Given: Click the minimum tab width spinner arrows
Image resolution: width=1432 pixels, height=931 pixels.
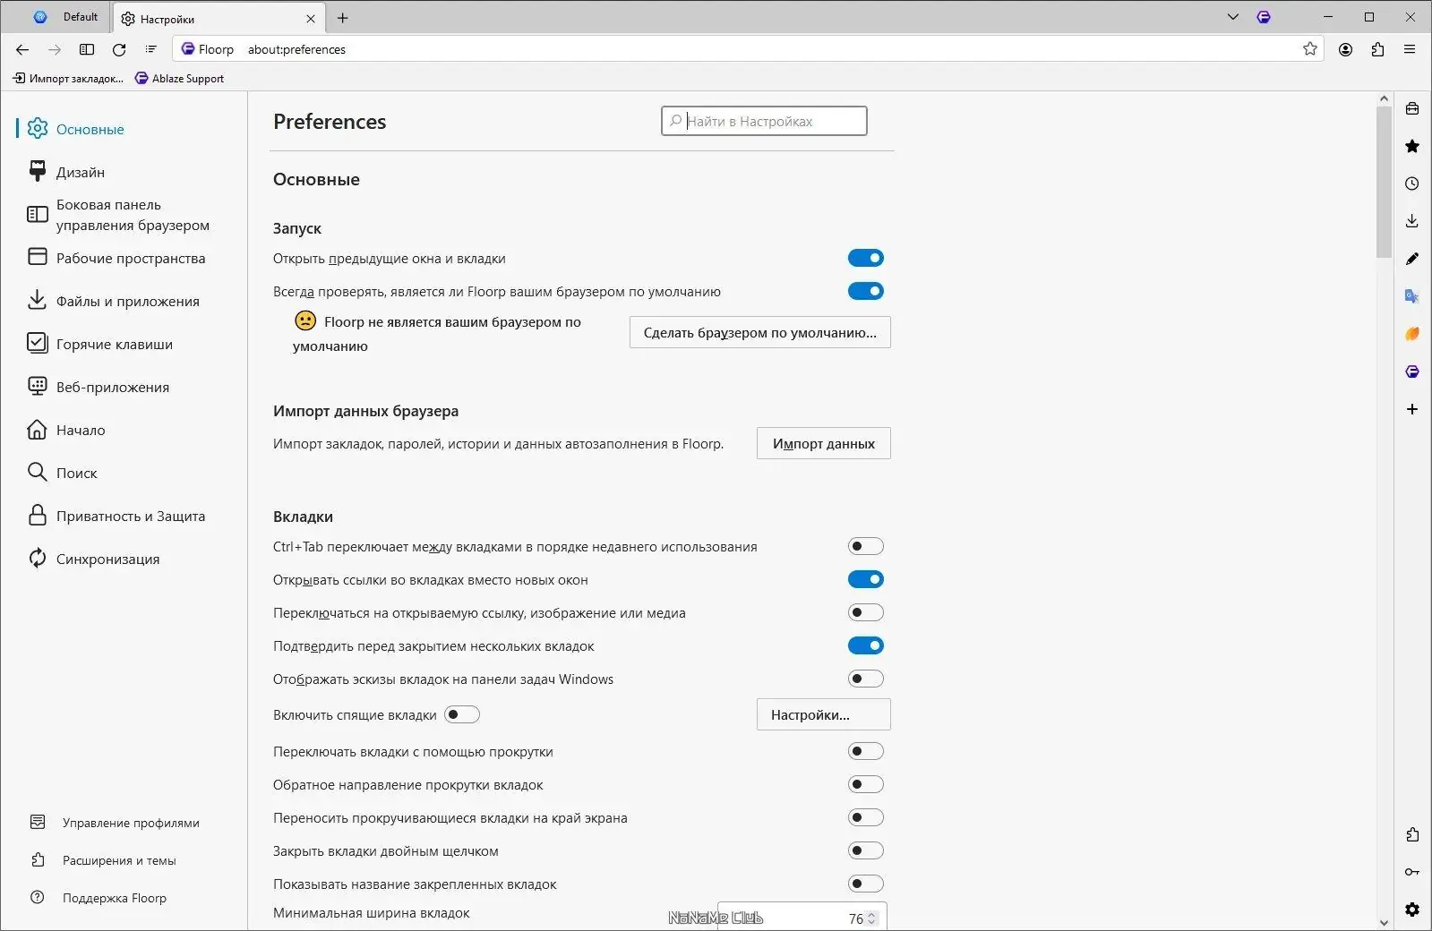Looking at the screenshot, I should coord(871,918).
